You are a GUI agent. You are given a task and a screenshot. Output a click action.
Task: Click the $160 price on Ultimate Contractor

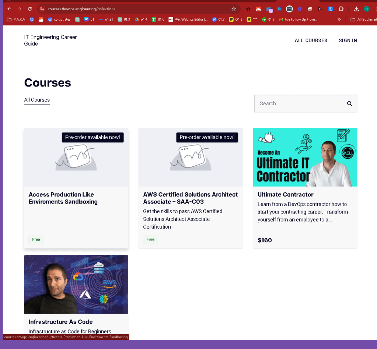coord(265,240)
